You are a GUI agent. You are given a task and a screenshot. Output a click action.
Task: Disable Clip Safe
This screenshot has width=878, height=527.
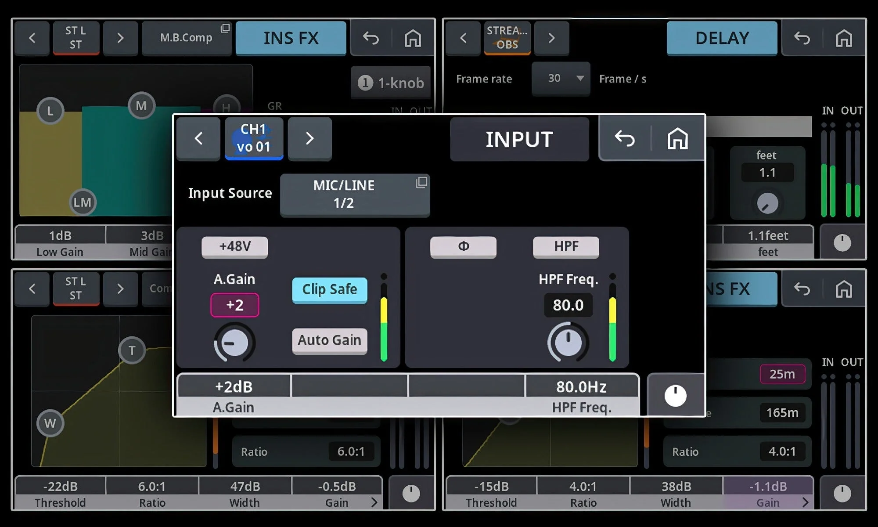(330, 289)
